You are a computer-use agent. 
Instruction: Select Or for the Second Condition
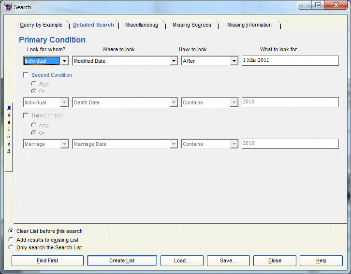pyautogui.click(x=33, y=91)
